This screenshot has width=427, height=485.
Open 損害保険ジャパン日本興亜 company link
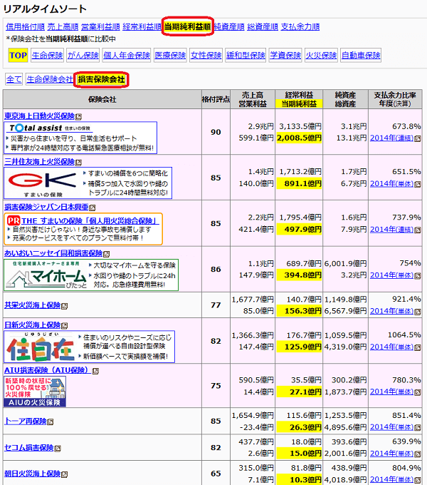tap(46, 207)
